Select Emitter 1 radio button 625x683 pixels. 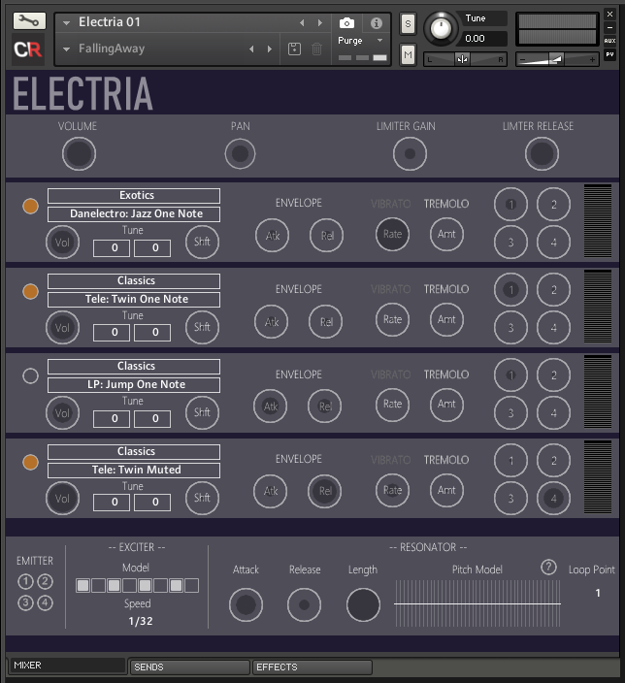click(x=25, y=581)
